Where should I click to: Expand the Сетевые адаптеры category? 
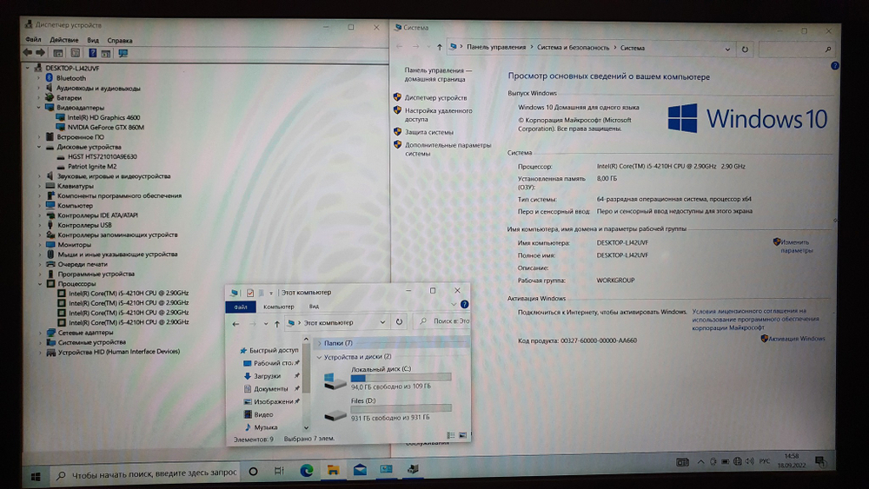point(40,333)
